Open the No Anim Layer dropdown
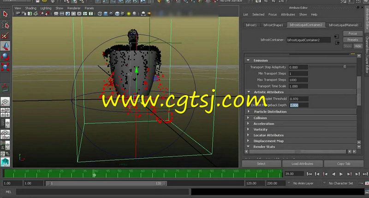The height and width of the screenshot is (198, 369). pos(303,183)
